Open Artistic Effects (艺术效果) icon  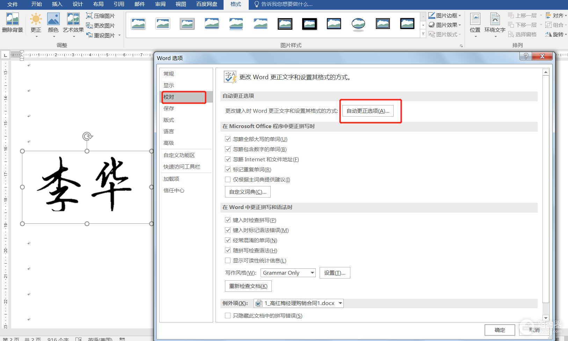click(x=73, y=20)
